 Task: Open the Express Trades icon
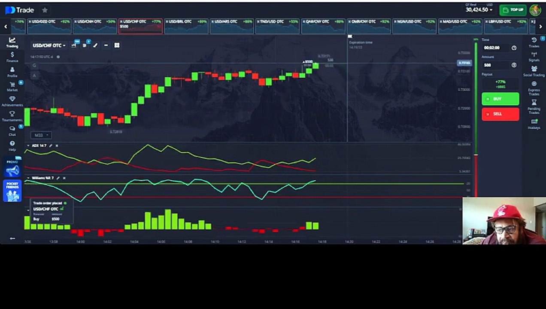tap(534, 88)
